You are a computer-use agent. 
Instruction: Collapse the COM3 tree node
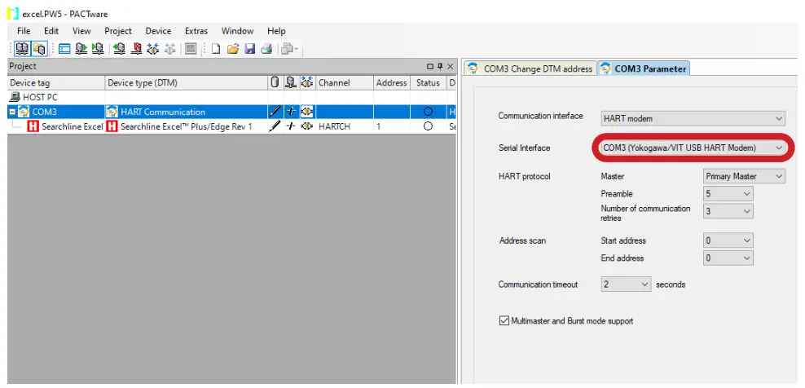click(11, 112)
